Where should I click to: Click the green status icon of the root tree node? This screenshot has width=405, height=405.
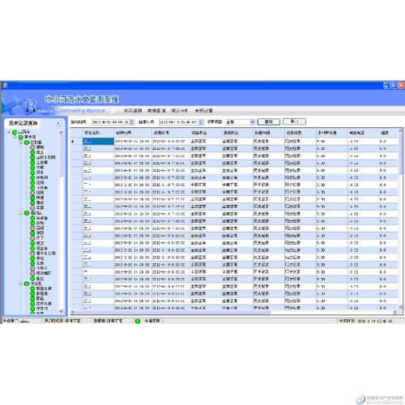click(x=15, y=132)
